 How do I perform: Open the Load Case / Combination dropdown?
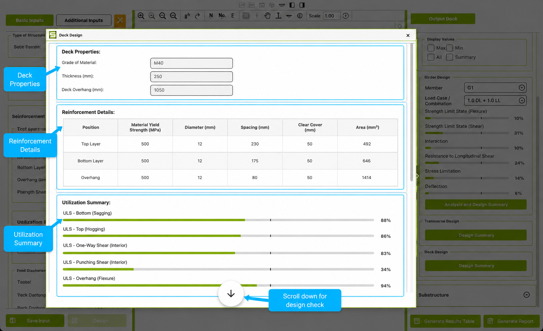click(x=495, y=100)
